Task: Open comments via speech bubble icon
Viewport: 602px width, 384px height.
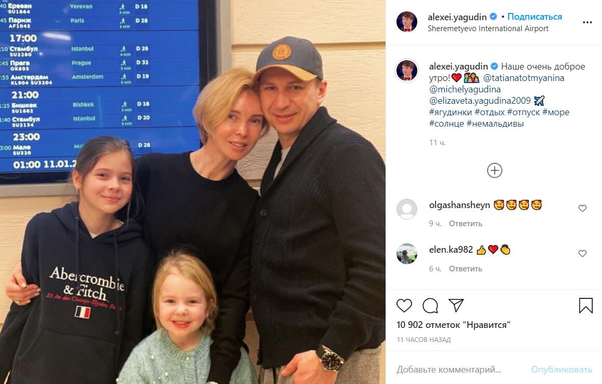Action: (x=430, y=306)
